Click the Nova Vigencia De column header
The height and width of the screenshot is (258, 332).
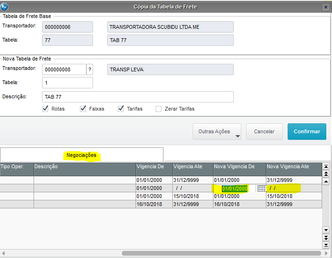(x=240, y=169)
